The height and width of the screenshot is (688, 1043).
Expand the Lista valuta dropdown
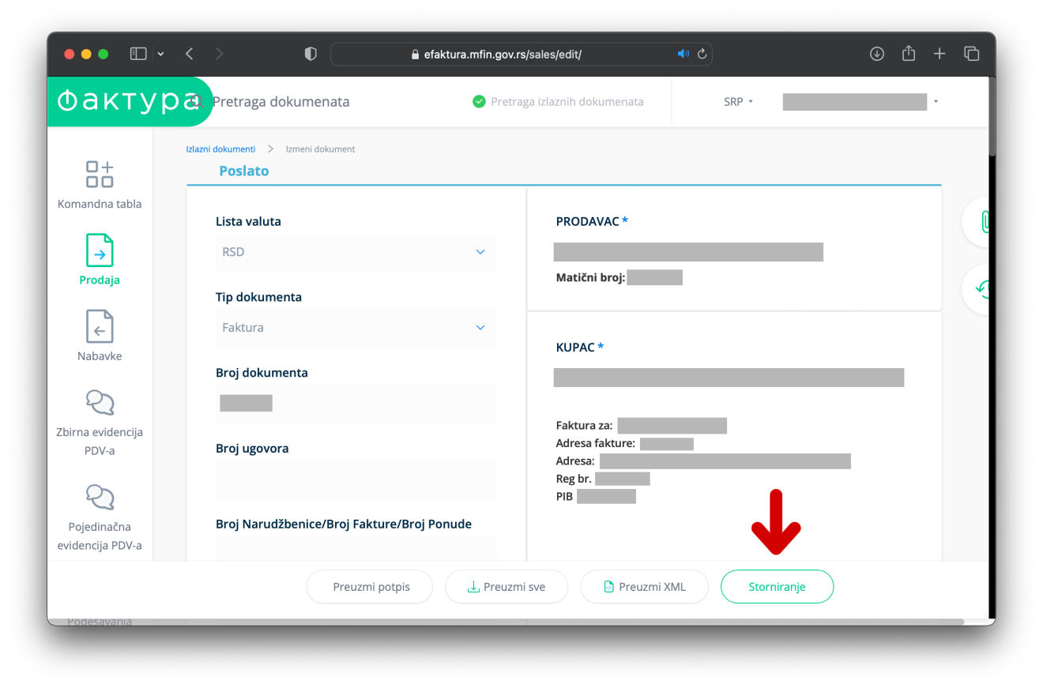(356, 252)
